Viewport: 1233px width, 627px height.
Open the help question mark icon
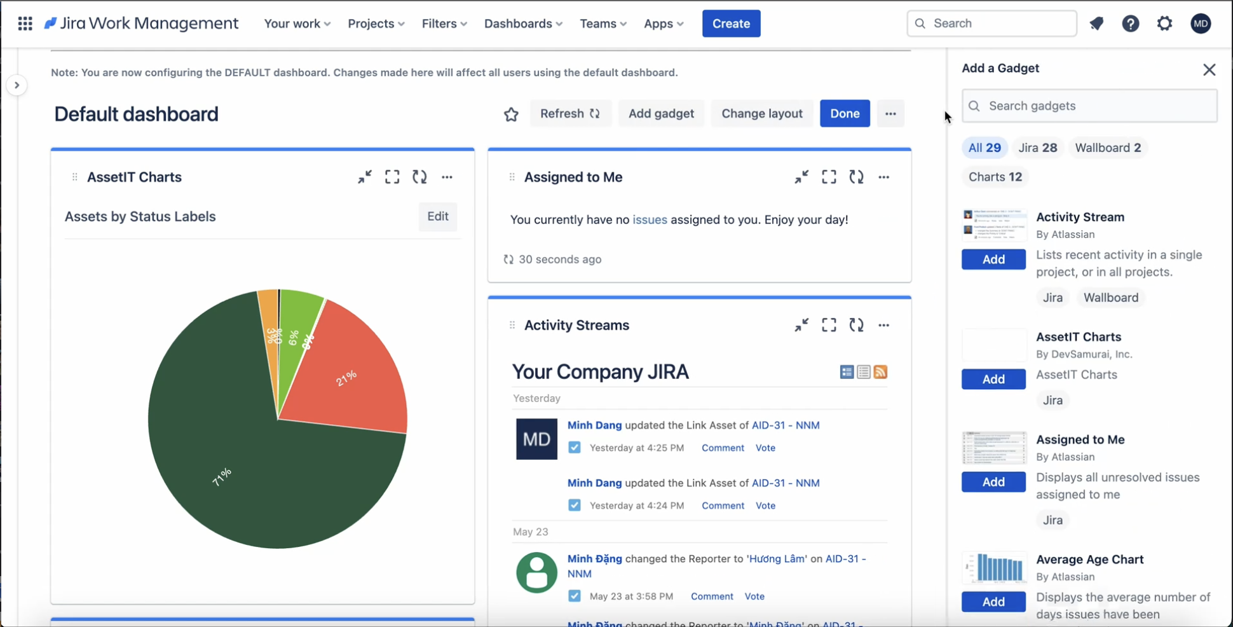click(1130, 24)
